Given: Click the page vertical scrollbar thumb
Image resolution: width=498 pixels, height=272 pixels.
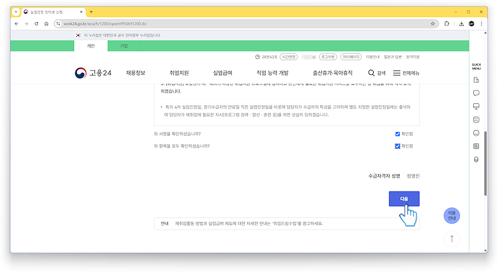Looking at the screenshot, I should [485, 164].
